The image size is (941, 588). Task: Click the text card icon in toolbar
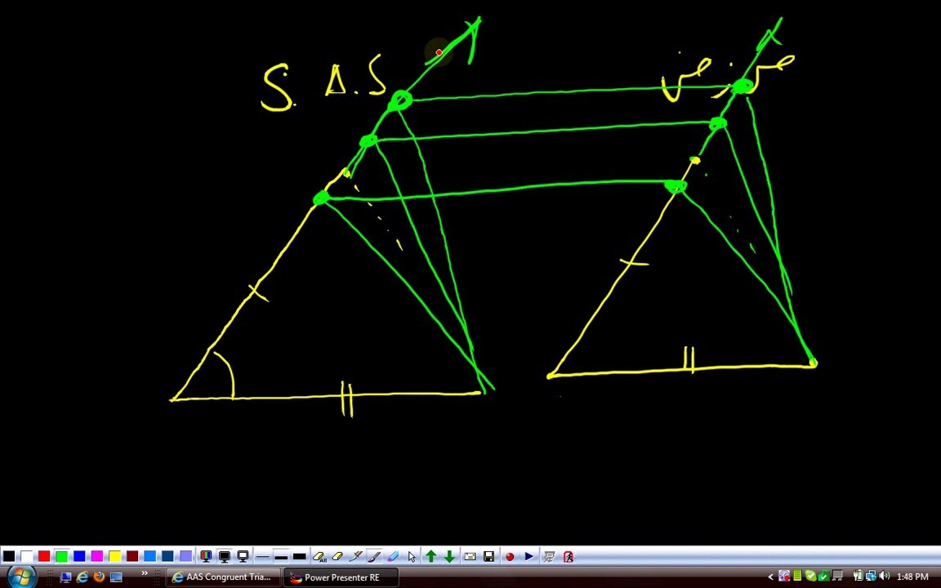tap(470, 557)
